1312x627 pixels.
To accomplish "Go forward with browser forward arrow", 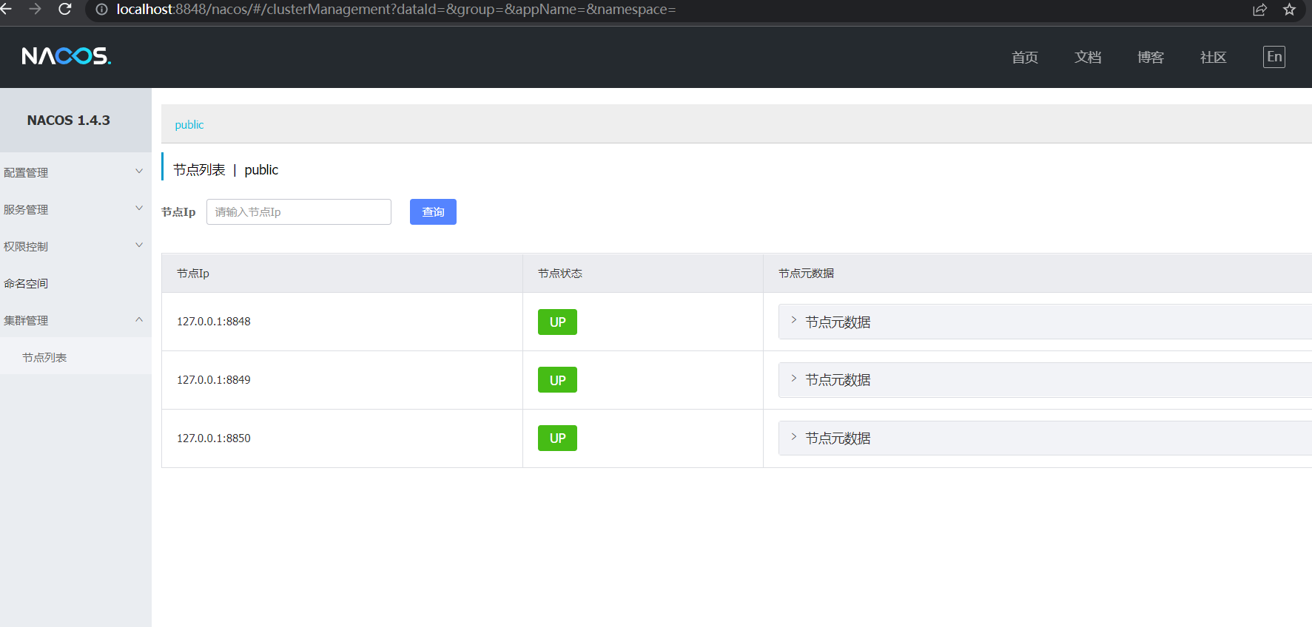I will coord(35,9).
